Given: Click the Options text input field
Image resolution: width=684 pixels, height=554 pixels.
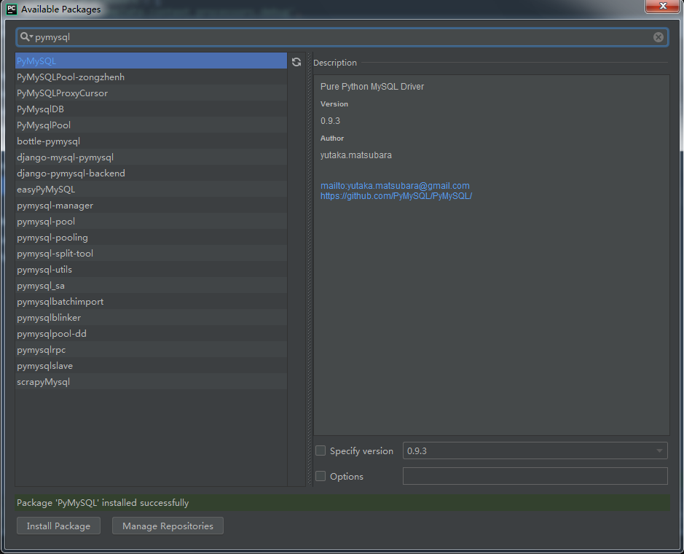Looking at the screenshot, I should click(x=535, y=476).
